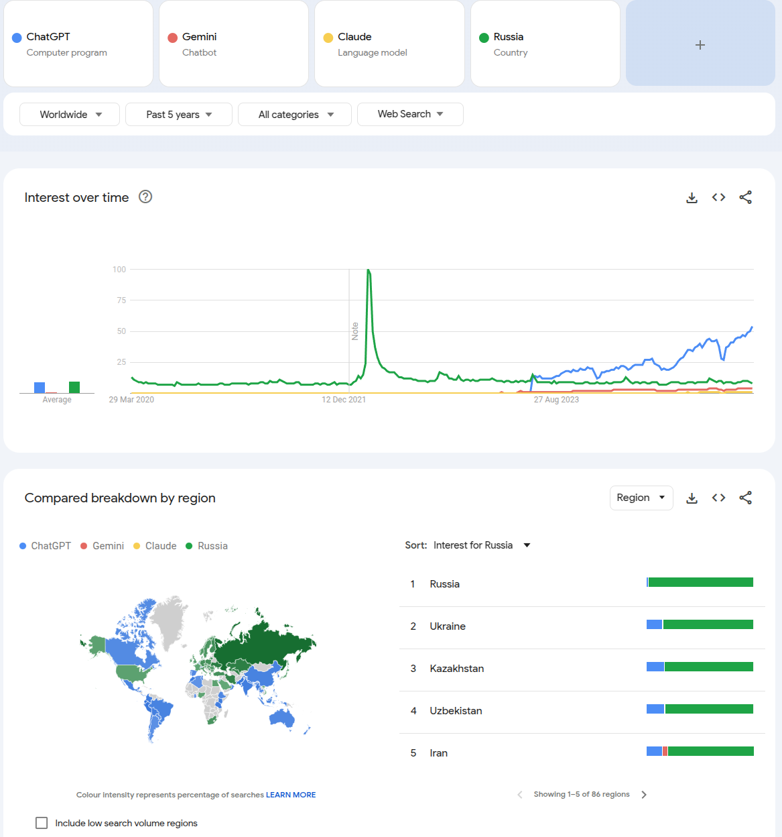
Task: Add a new comparison term
Action: [x=700, y=45]
